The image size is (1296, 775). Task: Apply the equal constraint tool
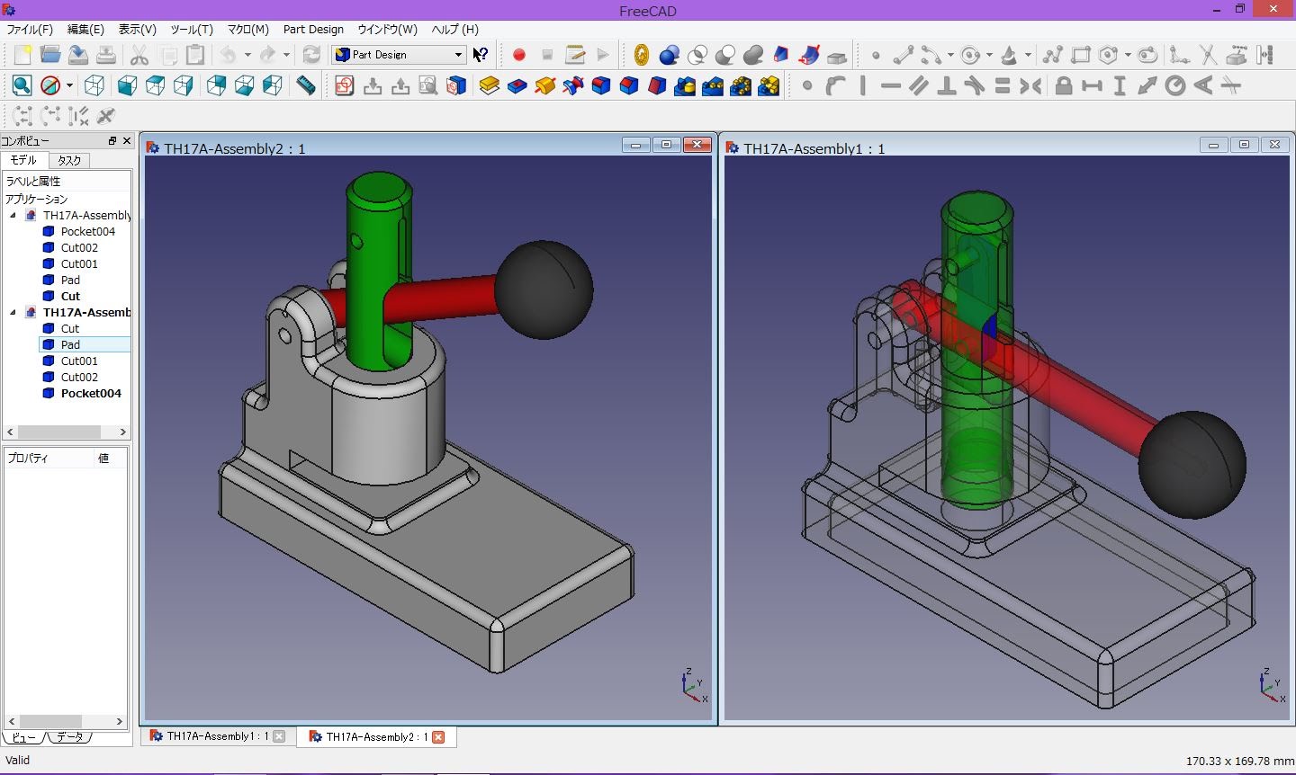pos(1002,85)
